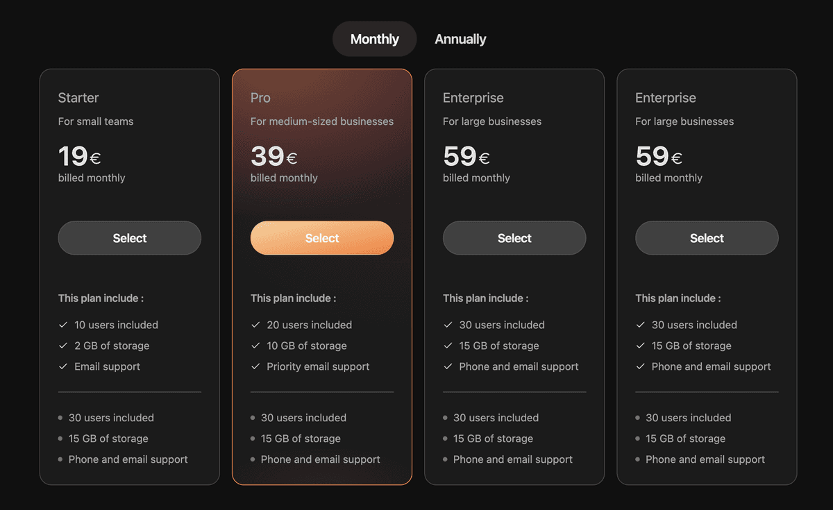The image size is (833, 510).
Task: Click the "Priority email support" feature text
Action: click(x=318, y=366)
